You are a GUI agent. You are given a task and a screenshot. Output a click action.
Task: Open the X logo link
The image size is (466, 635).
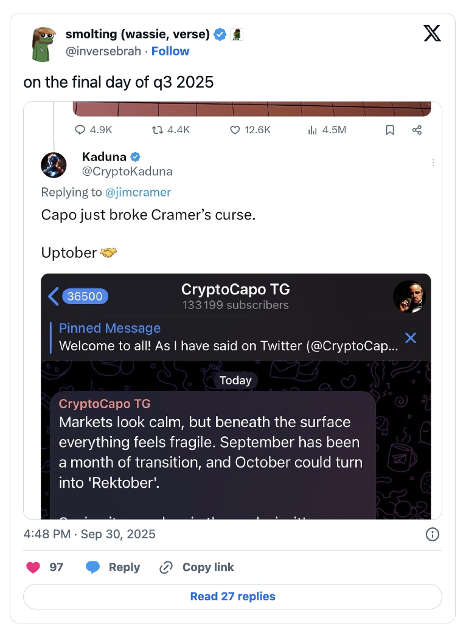pyautogui.click(x=432, y=33)
